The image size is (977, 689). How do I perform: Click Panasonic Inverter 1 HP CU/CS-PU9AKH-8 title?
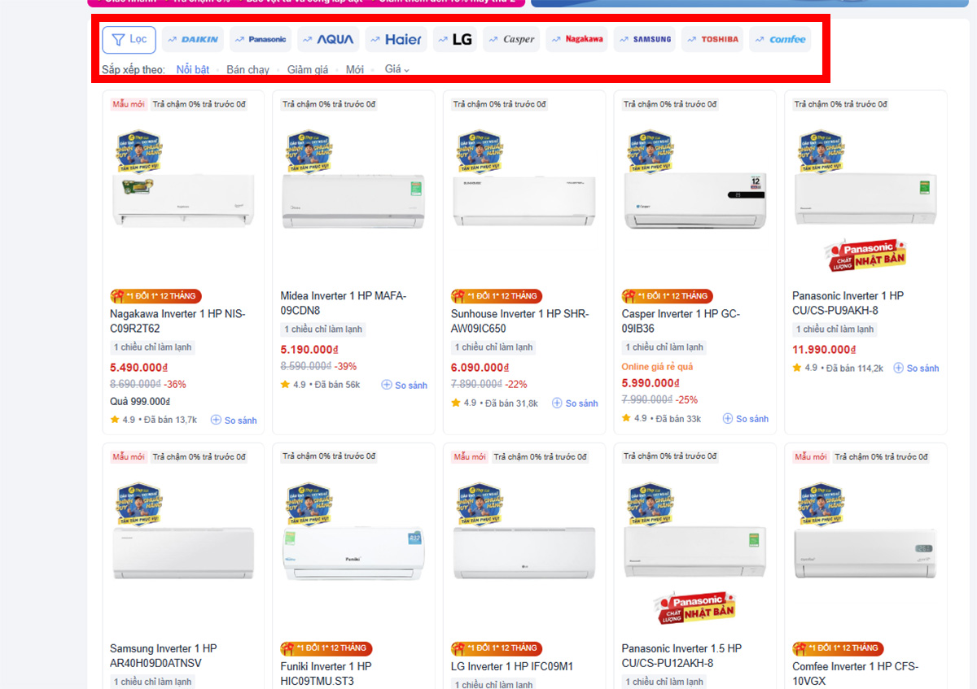[x=848, y=303]
